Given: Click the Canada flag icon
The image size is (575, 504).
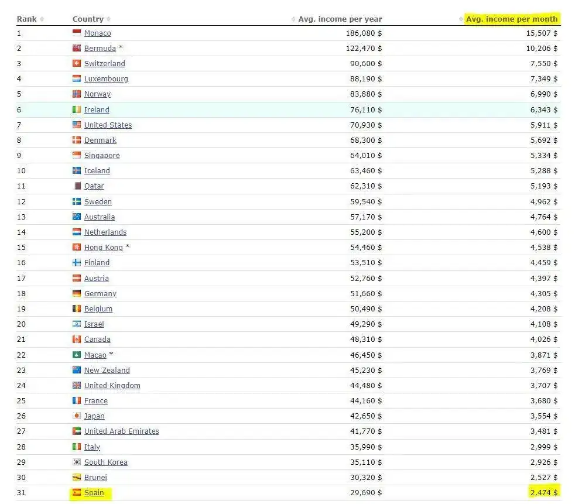Looking at the screenshot, I should [x=77, y=340].
